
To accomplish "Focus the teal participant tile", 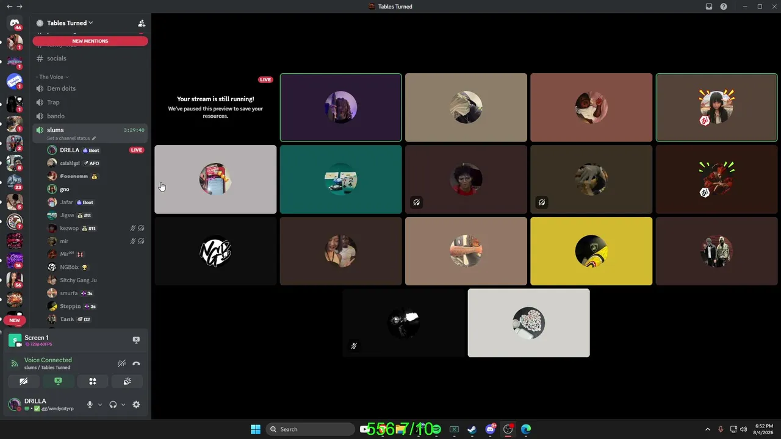I will (x=340, y=179).
